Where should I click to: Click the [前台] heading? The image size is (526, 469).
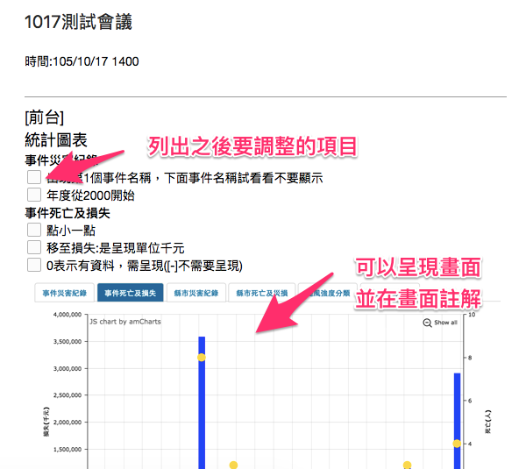(x=45, y=117)
